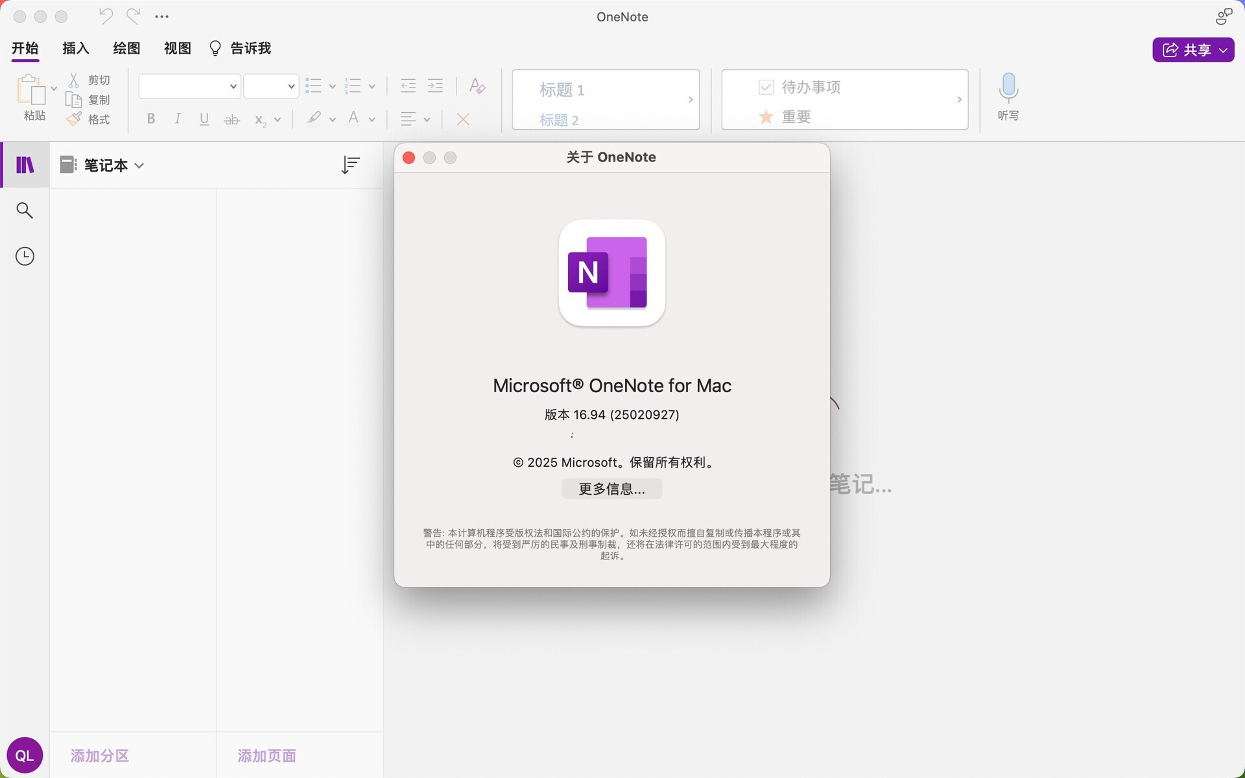The width and height of the screenshot is (1245, 778).
Task: Select version text 版本 16.94 (25020927)
Action: tap(611, 414)
